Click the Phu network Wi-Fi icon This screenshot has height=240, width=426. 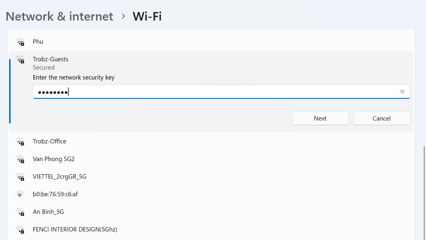(20, 42)
